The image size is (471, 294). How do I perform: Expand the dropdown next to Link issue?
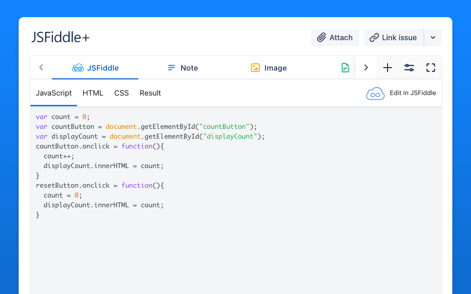433,38
